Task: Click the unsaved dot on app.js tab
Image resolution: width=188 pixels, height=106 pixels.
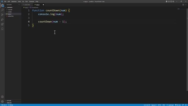Action: (43, 5)
